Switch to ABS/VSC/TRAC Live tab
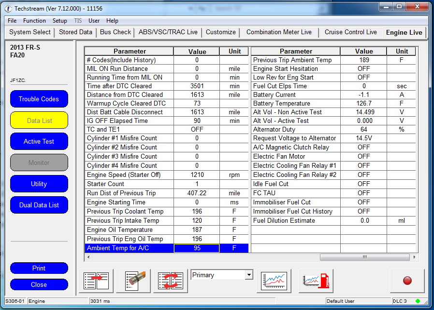 pos(168,32)
